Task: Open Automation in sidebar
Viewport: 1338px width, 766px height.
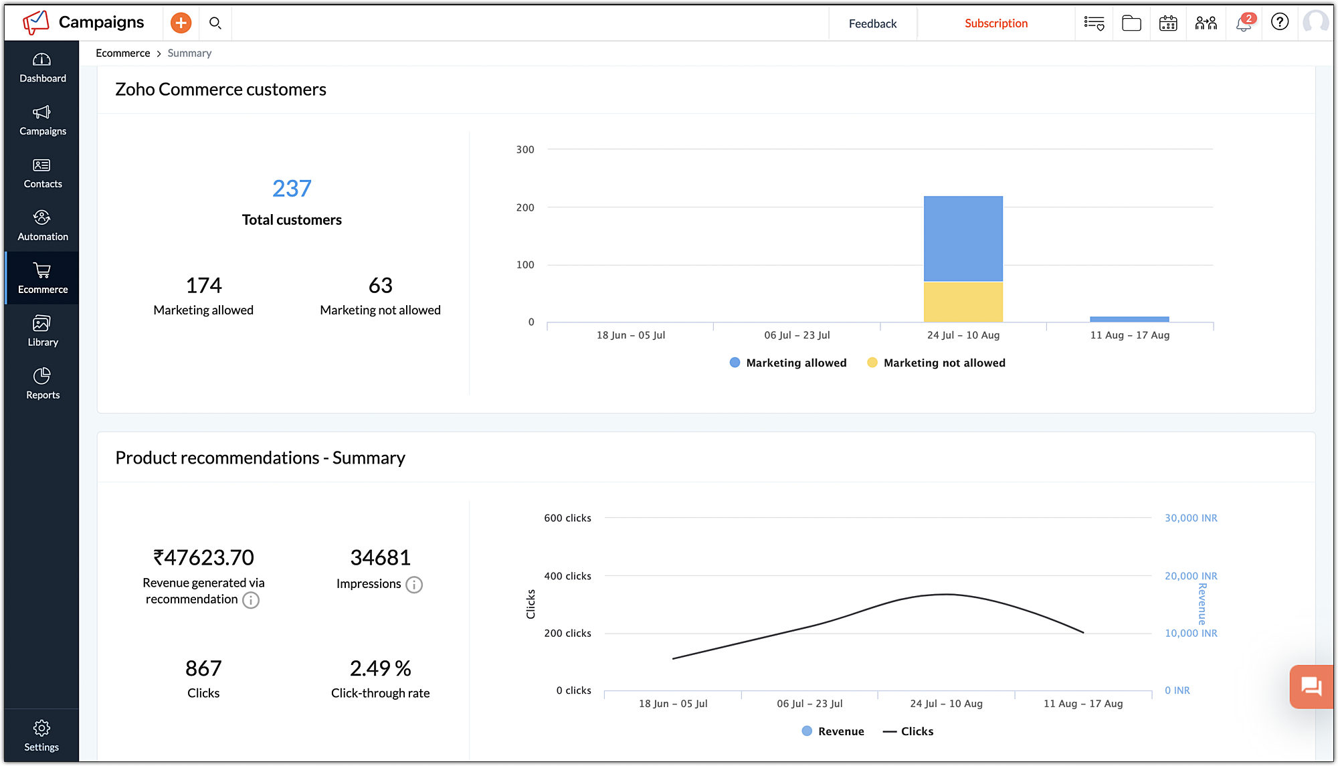Action: pos(42,226)
